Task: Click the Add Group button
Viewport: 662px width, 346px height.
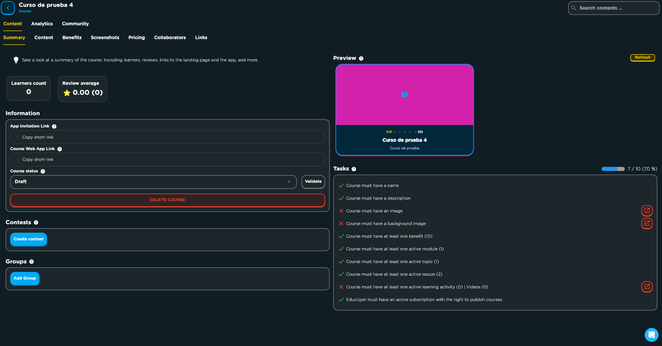Action: click(x=25, y=278)
